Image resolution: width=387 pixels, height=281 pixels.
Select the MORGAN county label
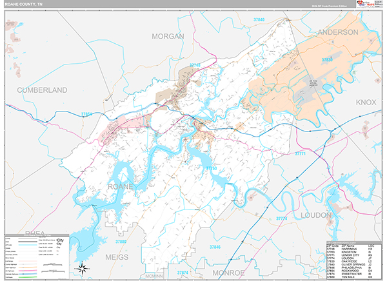point(168,36)
